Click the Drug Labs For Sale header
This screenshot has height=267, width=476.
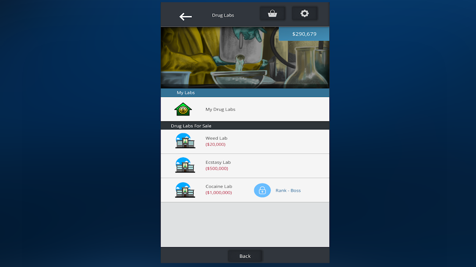click(191, 126)
